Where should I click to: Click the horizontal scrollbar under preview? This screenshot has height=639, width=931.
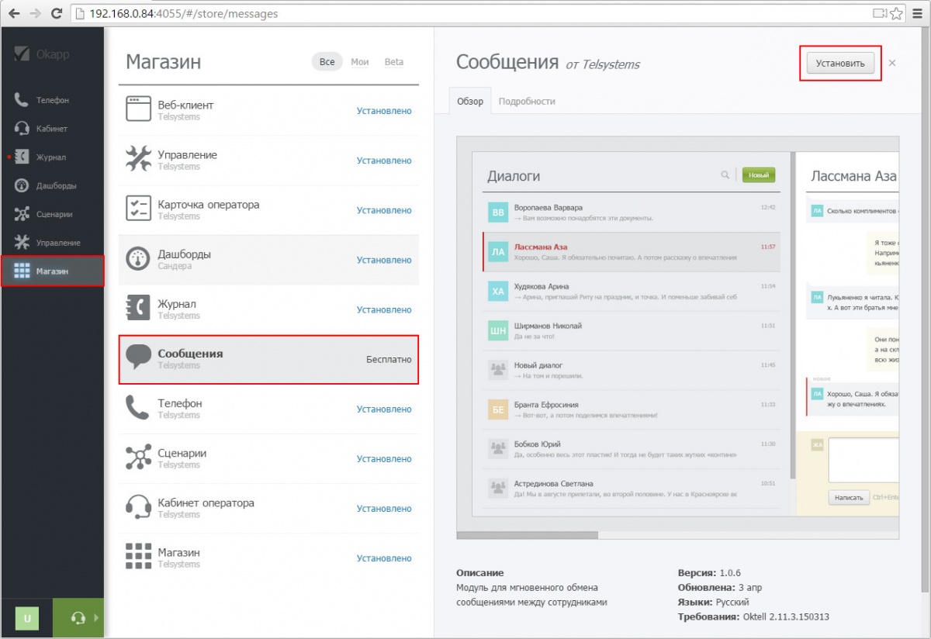pyautogui.click(x=528, y=535)
